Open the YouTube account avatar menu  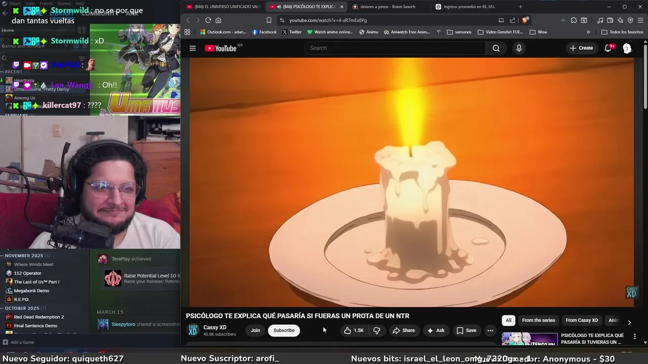[627, 48]
